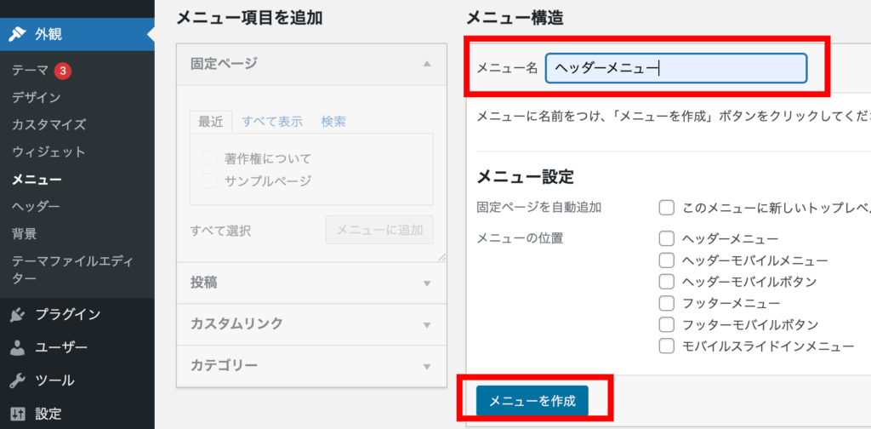Screen dimensions: 871x429
Task: Click the 設定 settings icon
Action: [16, 415]
